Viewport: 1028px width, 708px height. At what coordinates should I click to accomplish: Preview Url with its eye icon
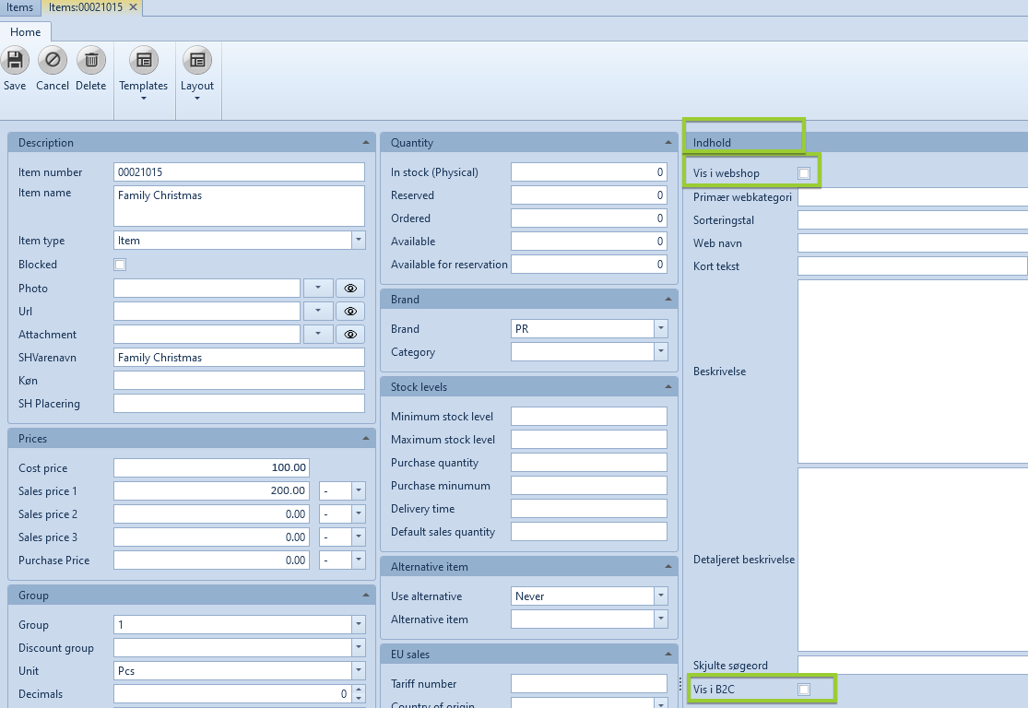coord(350,312)
